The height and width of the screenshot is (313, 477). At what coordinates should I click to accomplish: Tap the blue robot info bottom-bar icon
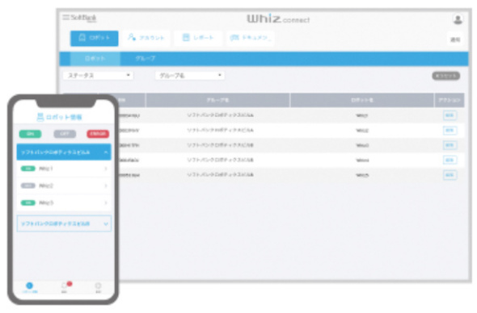(29, 286)
